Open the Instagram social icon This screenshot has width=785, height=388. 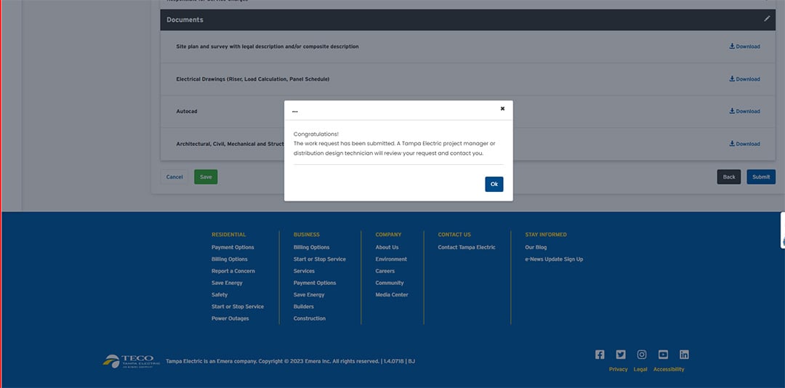point(642,355)
